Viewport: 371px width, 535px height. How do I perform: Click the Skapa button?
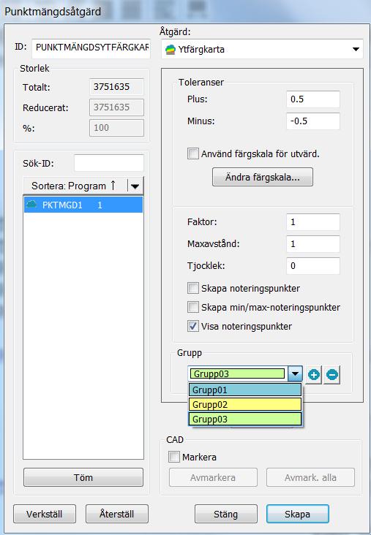(297, 514)
